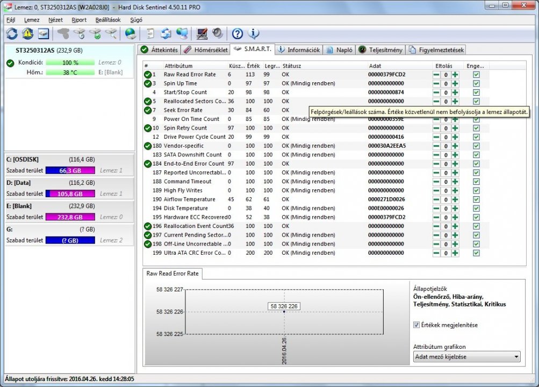Click the refresh with warning triangle icon
This screenshot has width=539, height=387.
click(28, 33)
